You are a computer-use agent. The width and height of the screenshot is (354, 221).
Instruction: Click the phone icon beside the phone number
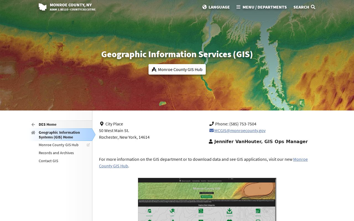click(212, 124)
